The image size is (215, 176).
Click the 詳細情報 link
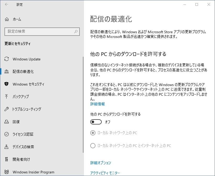pos(98,104)
